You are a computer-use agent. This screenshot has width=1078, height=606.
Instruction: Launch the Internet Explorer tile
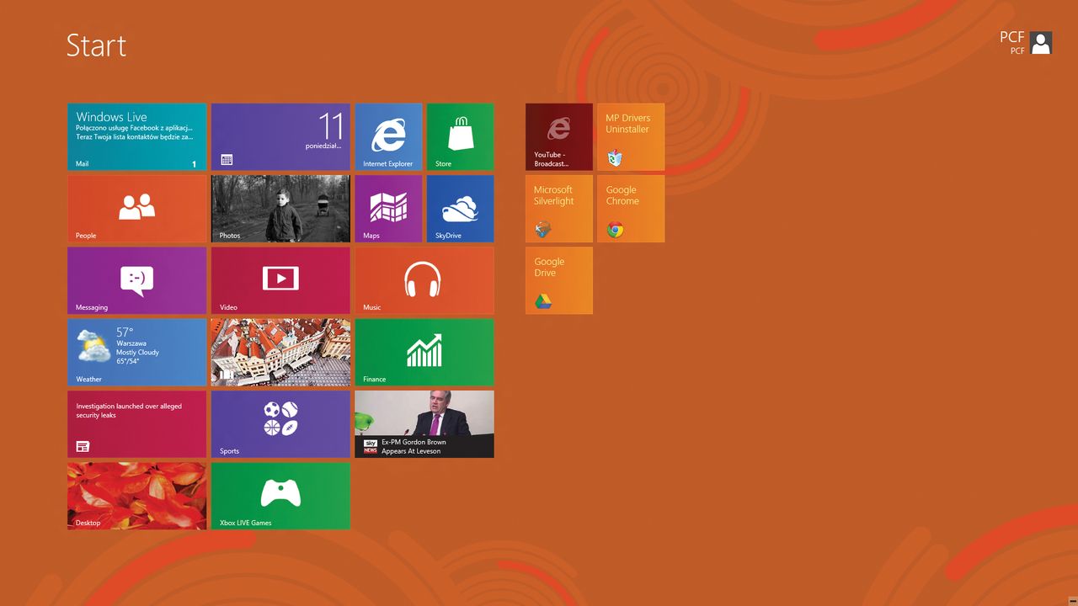(388, 137)
